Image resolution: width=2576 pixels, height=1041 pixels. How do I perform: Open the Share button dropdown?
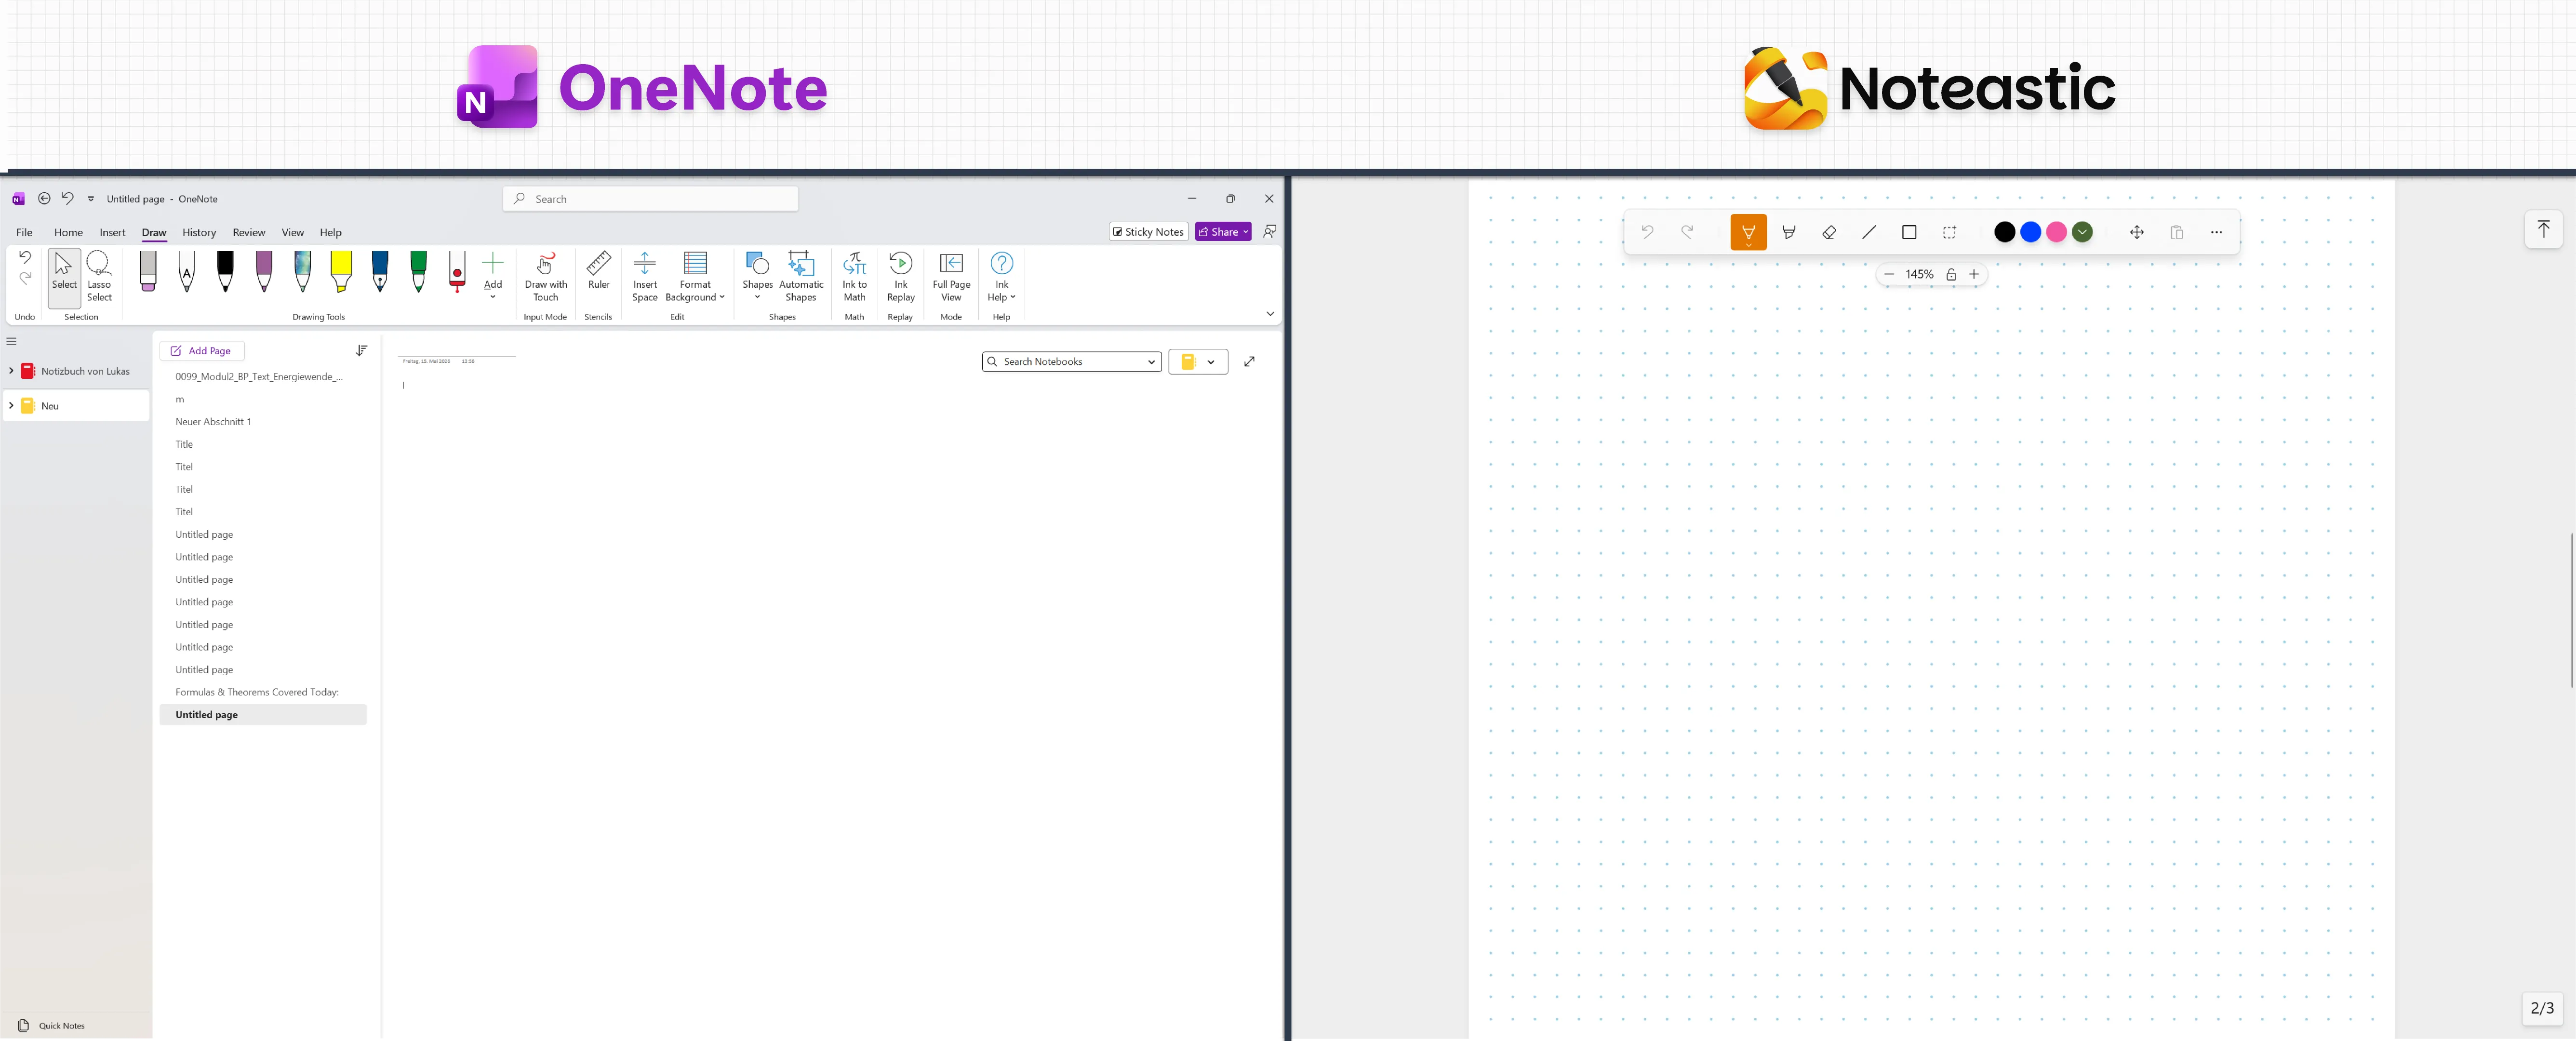pyautogui.click(x=1246, y=232)
